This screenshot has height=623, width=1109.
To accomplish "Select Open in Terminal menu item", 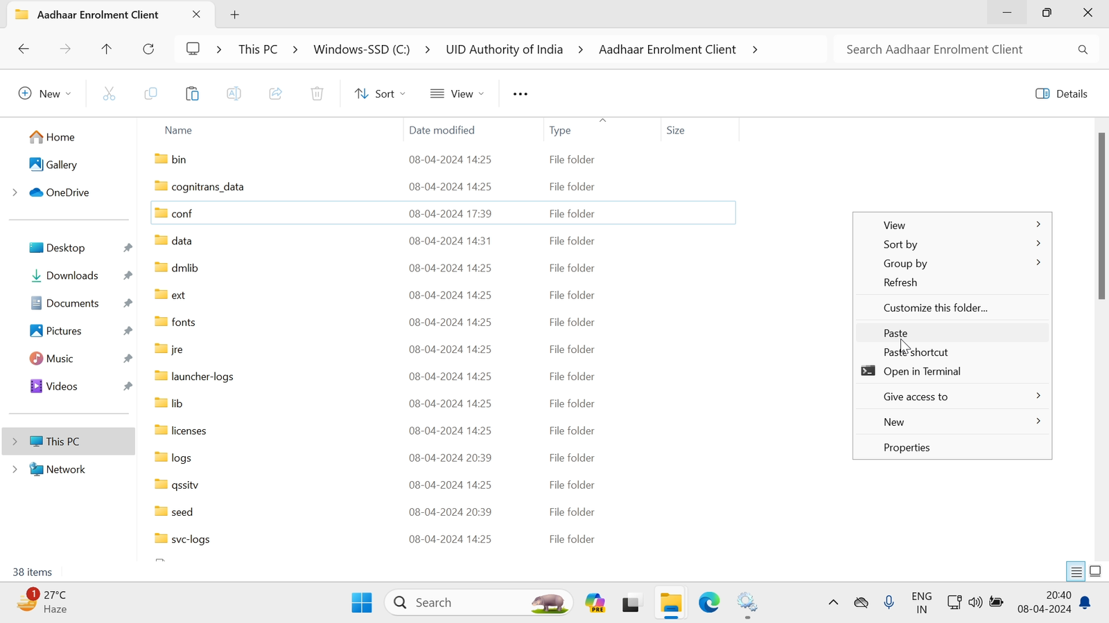I will coord(952,371).
